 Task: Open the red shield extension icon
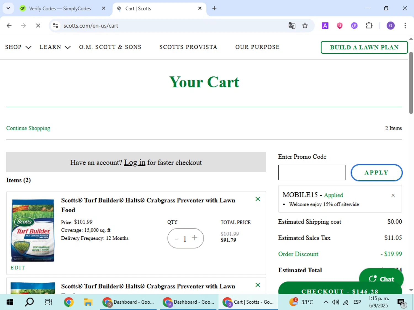pos(340,26)
